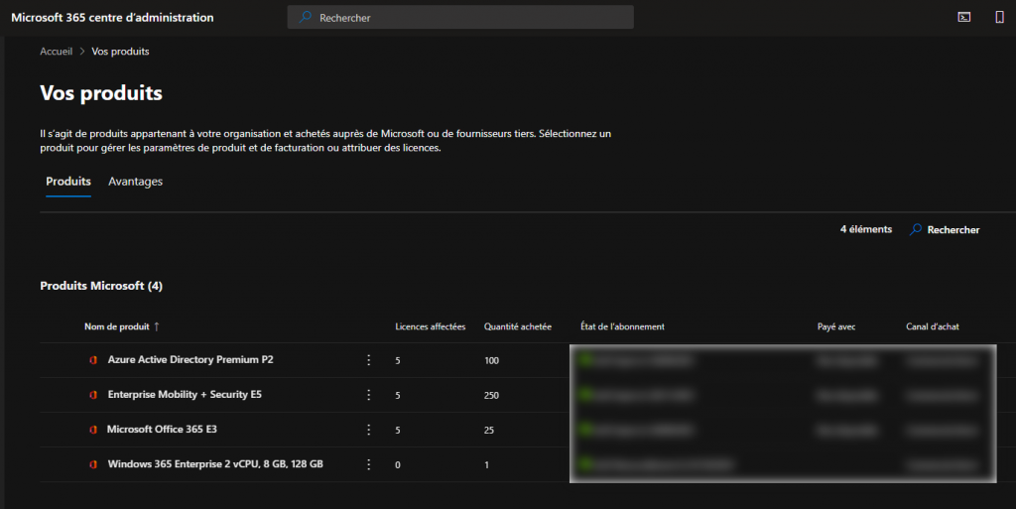
Task: Go to Accueil breadcrumb link
Action: 57,52
